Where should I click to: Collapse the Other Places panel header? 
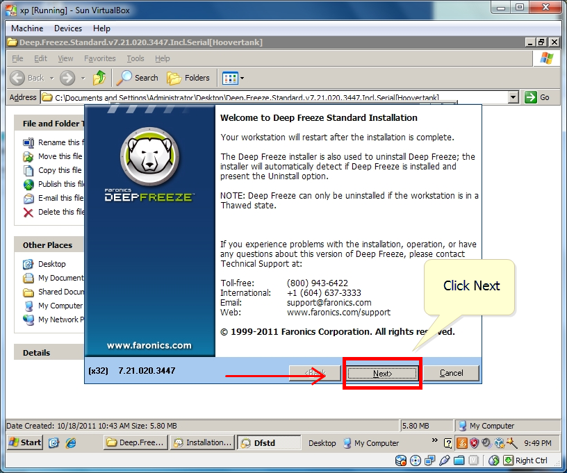tap(49, 245)
